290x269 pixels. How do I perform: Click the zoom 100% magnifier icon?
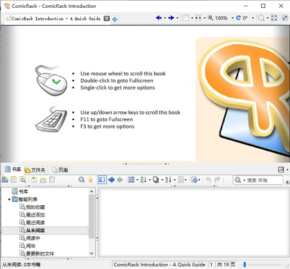210,18
